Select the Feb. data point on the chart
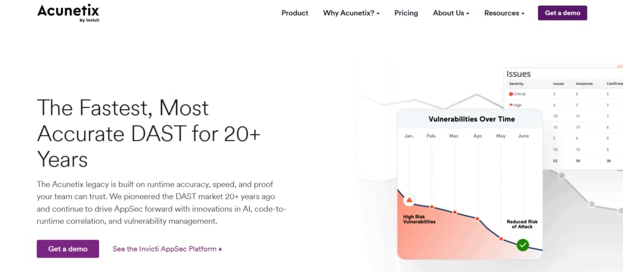 tap(432, 207)
